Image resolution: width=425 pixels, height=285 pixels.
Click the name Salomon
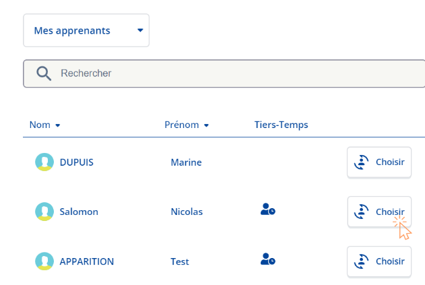click(x=79, y=212)
